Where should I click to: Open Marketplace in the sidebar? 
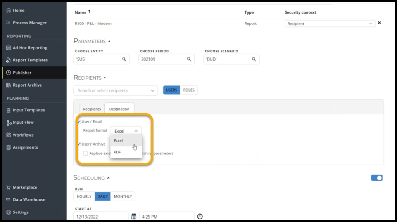[x=25, y=187]
